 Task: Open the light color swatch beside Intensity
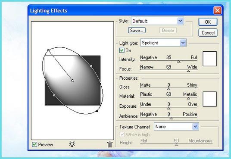click(209, 59)
